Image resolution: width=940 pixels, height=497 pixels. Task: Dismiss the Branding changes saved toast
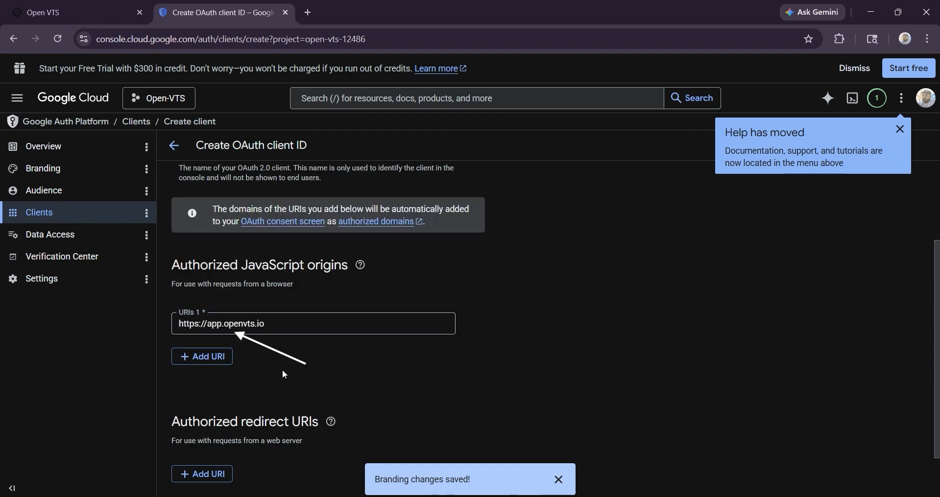(x=558, y=479)
